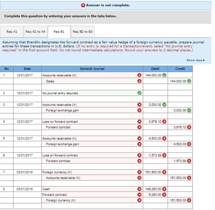Click red X beside Cash account entry

click(139, 189)
